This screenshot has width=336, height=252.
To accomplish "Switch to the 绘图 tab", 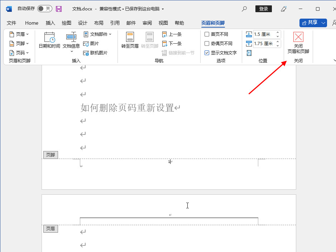I will tap(66, 23).
